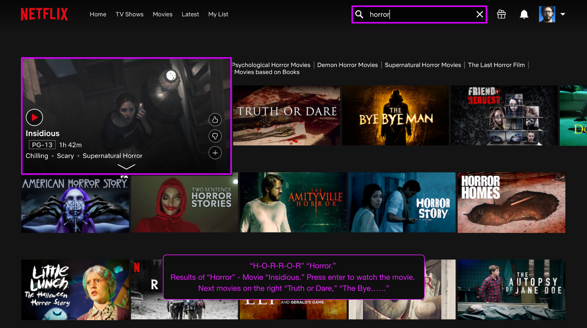Open the Latest menu item
Viewport: 587px width, 328px height.
click(x=190, y=14)
